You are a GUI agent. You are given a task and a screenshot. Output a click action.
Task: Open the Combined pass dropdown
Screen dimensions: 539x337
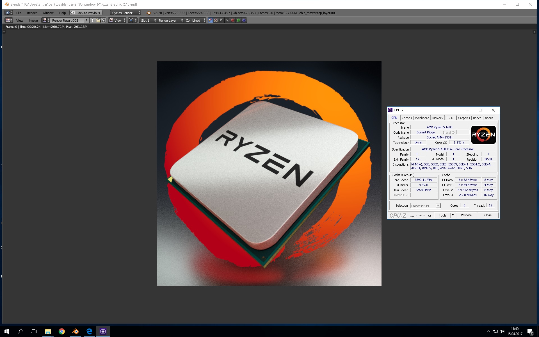click(x=195, y=20)
